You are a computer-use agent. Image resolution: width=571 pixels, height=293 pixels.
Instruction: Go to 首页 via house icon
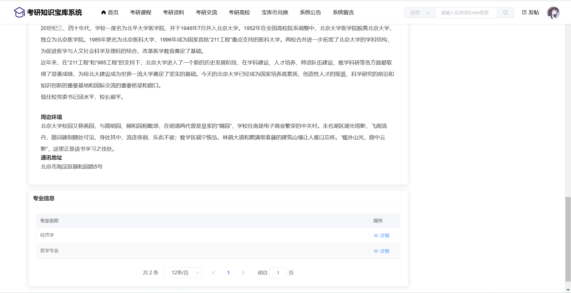[x=103, y=12]
